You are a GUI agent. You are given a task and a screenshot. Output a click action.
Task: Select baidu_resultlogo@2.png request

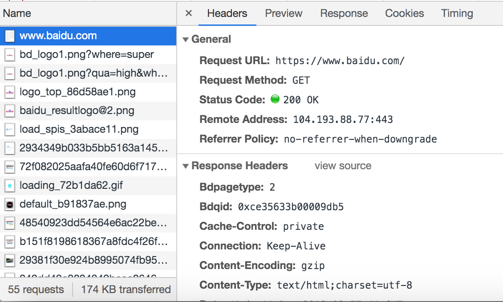click(88, 110)
